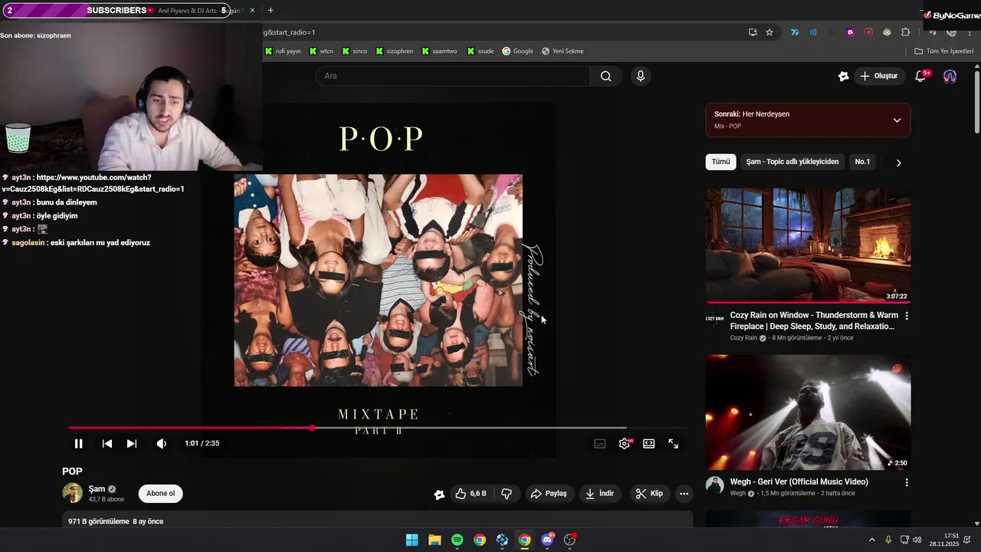Viewport: 981px width, 552px height.
Task: Download the video with İndir
Action: 599,494
